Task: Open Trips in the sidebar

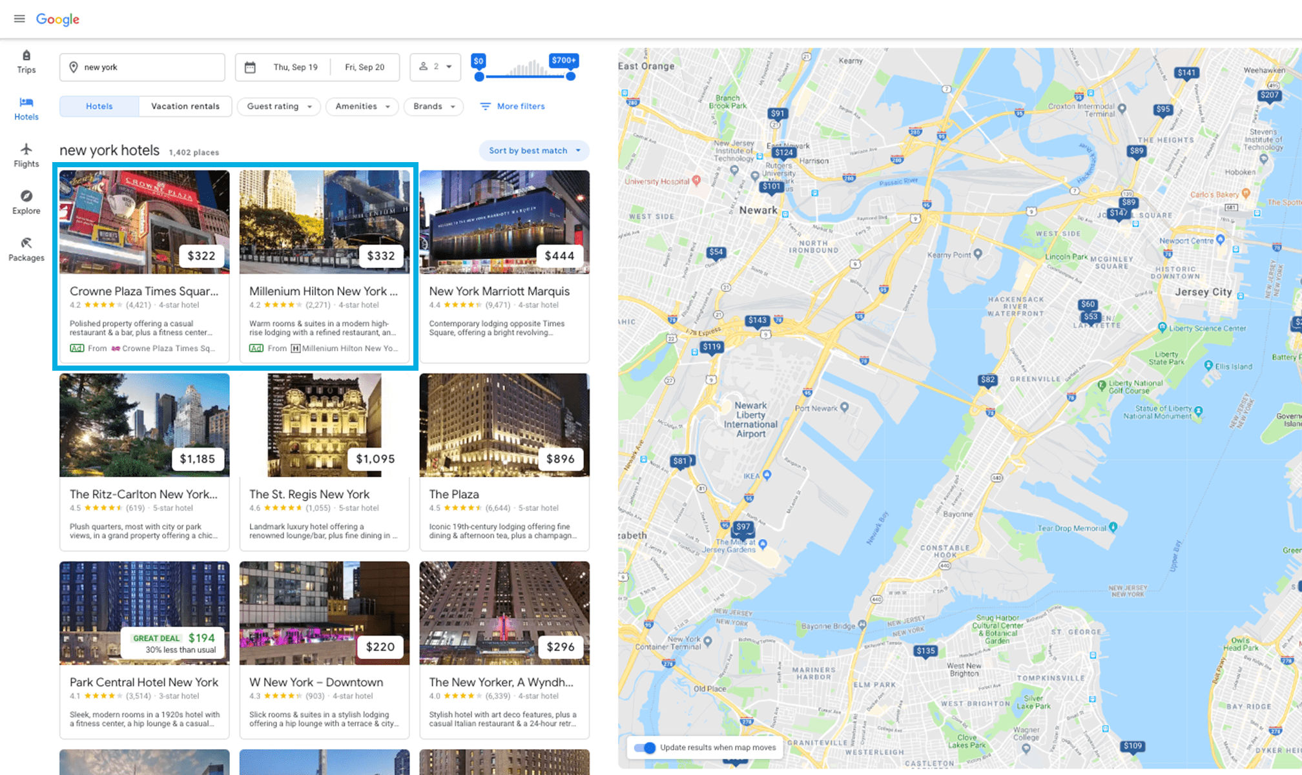Action: pos(26,62)
